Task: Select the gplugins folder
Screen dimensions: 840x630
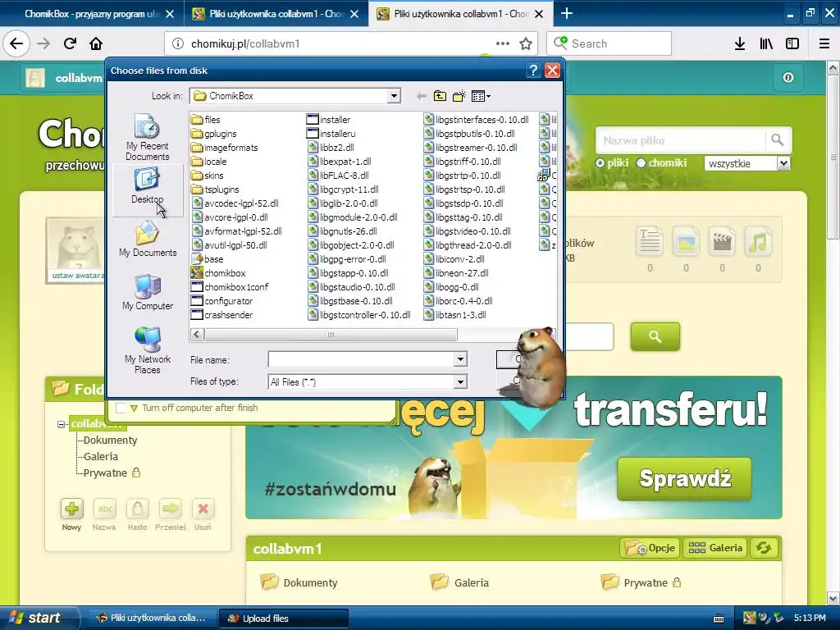Action: coord(214,134)
